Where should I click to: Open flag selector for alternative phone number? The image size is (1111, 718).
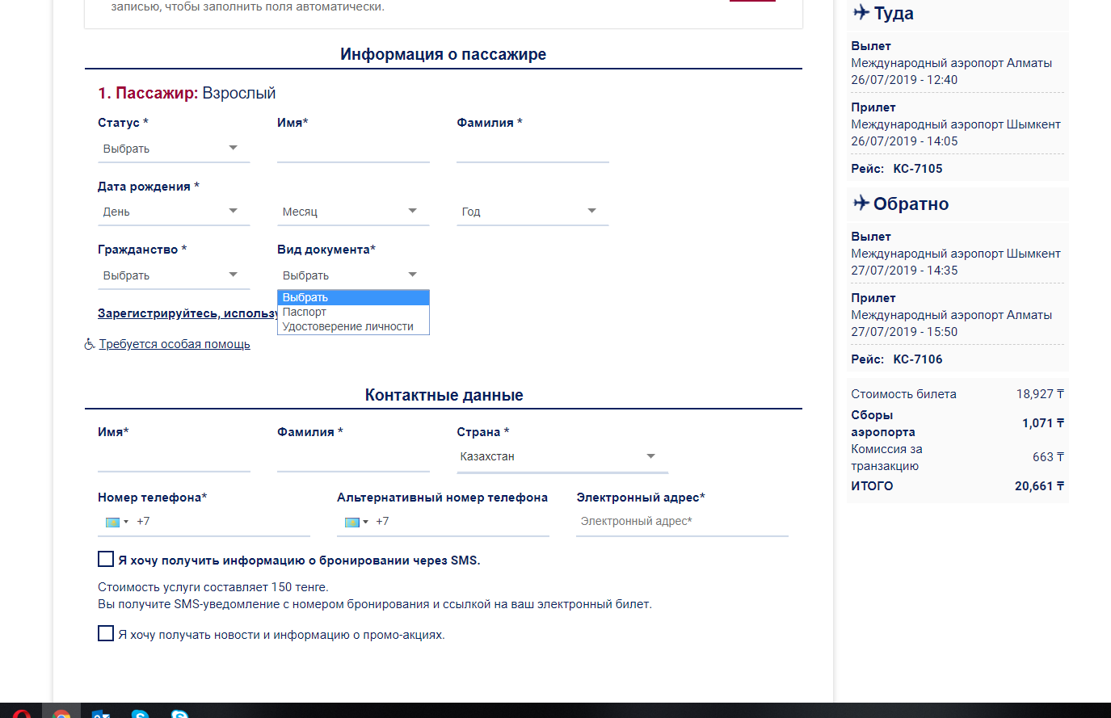356,522
